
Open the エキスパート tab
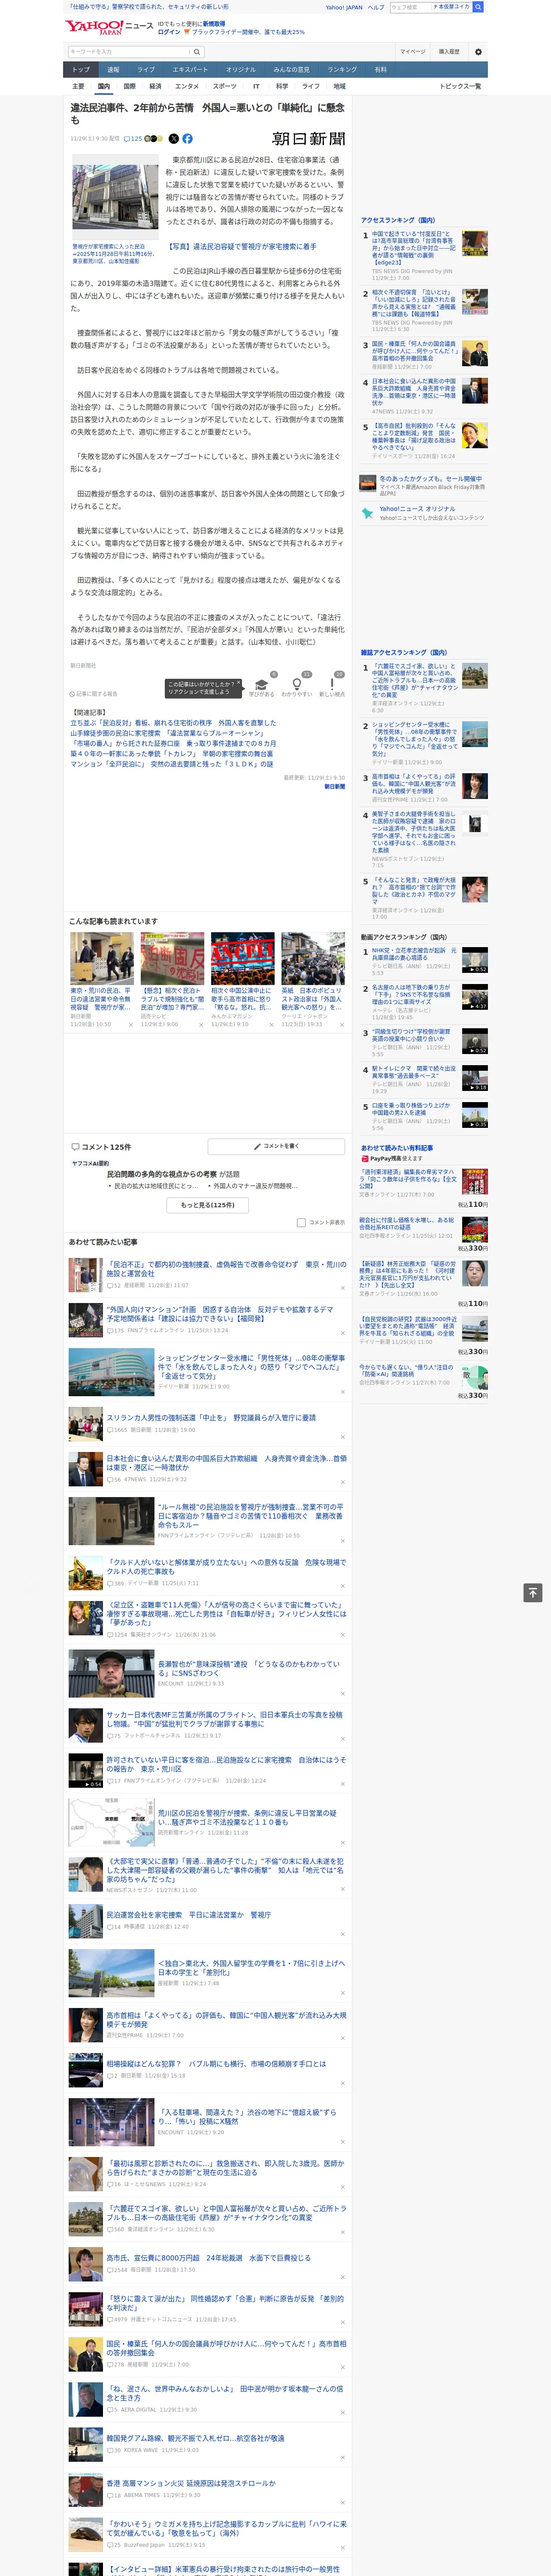(190, 70)
